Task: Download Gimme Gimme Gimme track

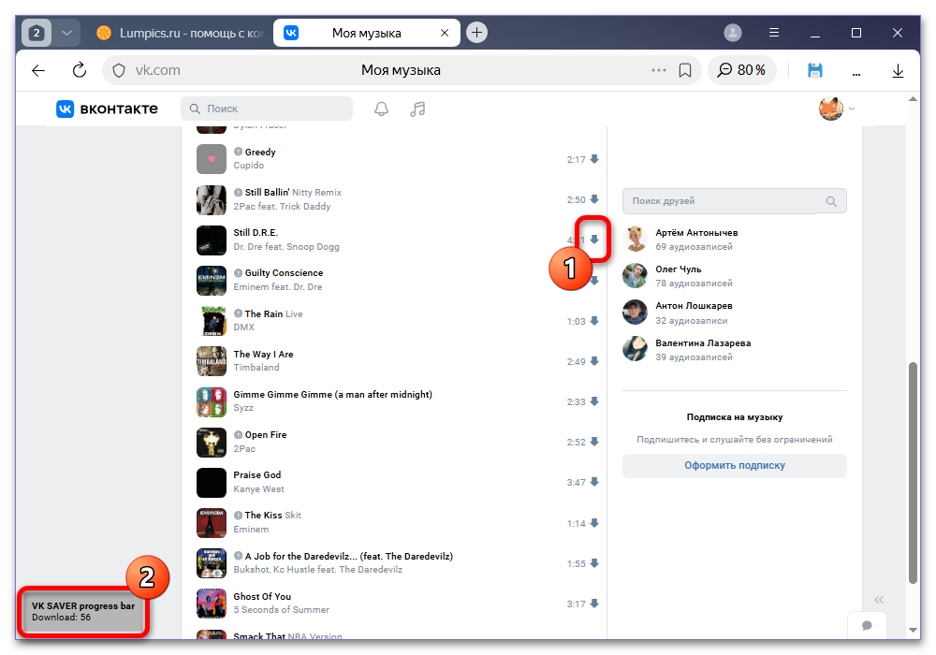Action: tap(594, 401)
